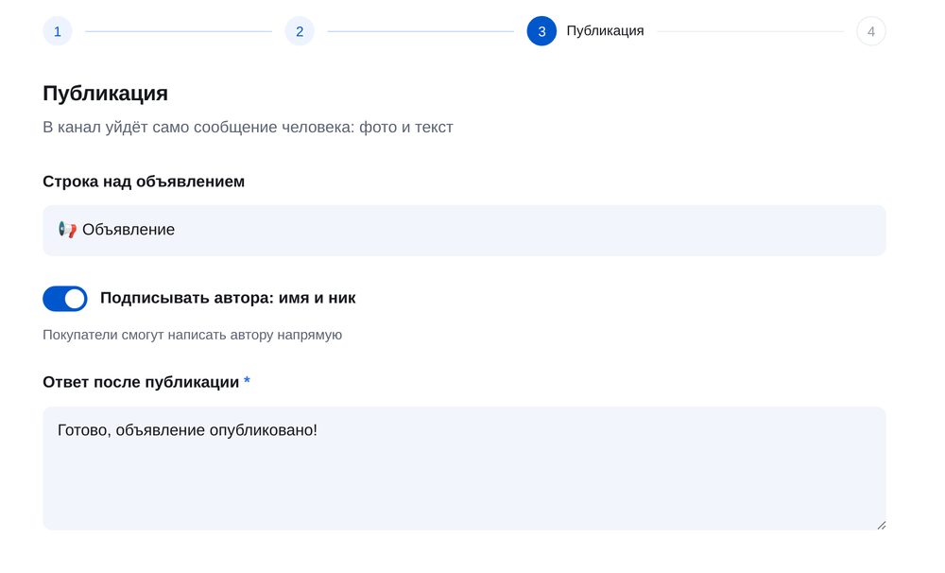
Task: Click text 'В канал уйдёт само сообщение человека'
Action: [198, 128]
